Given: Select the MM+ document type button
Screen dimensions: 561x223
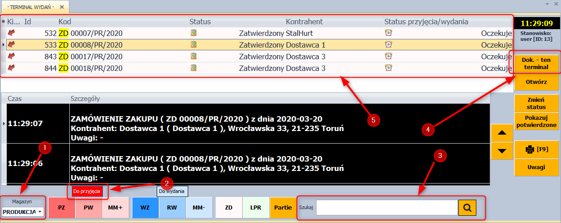Looking at the screenshot, I should coord(115,208).
